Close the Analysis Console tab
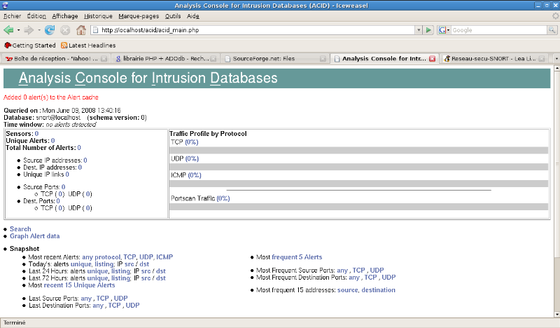Viewport: 560px width, 328px height. click(432, 59)
